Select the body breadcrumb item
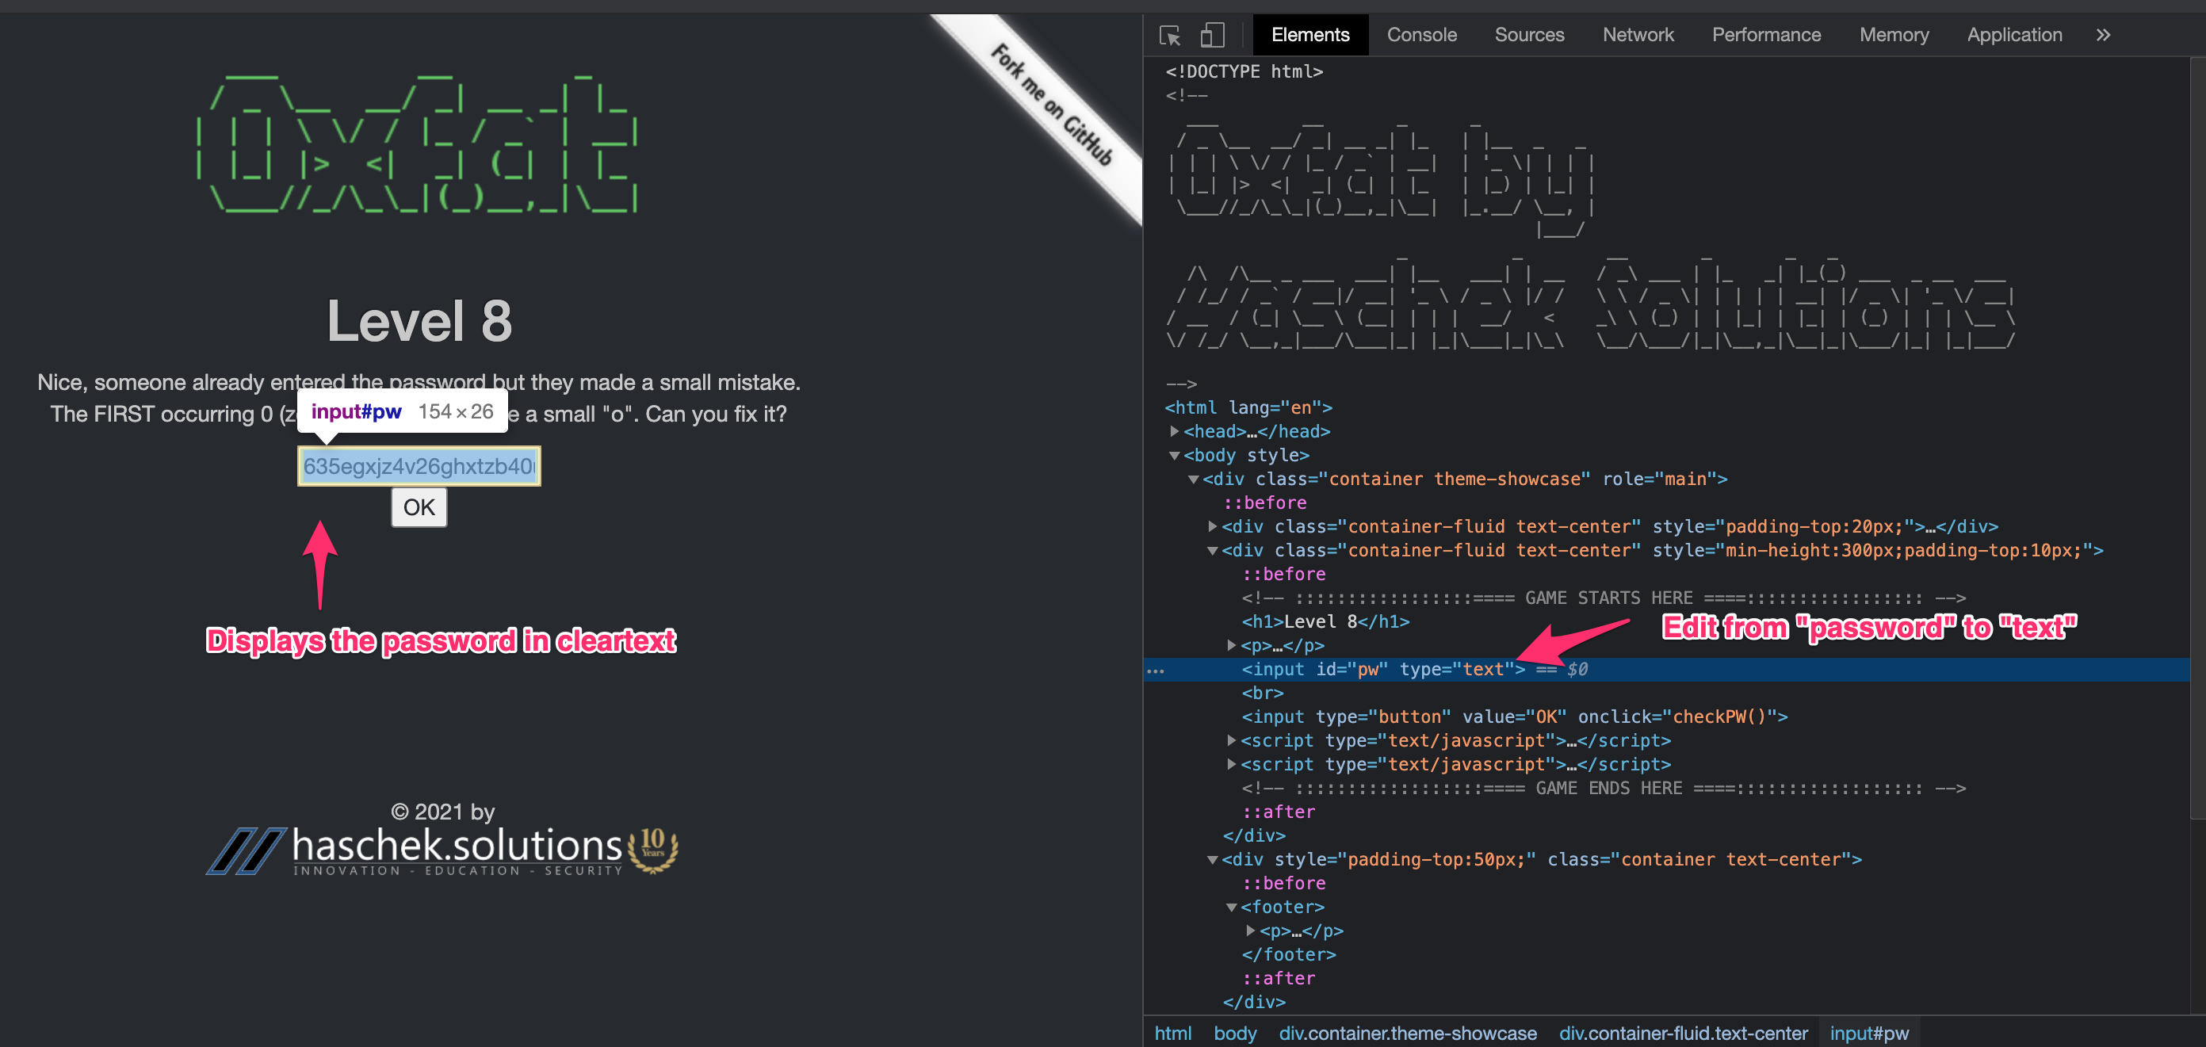 pos(1234,1033)
